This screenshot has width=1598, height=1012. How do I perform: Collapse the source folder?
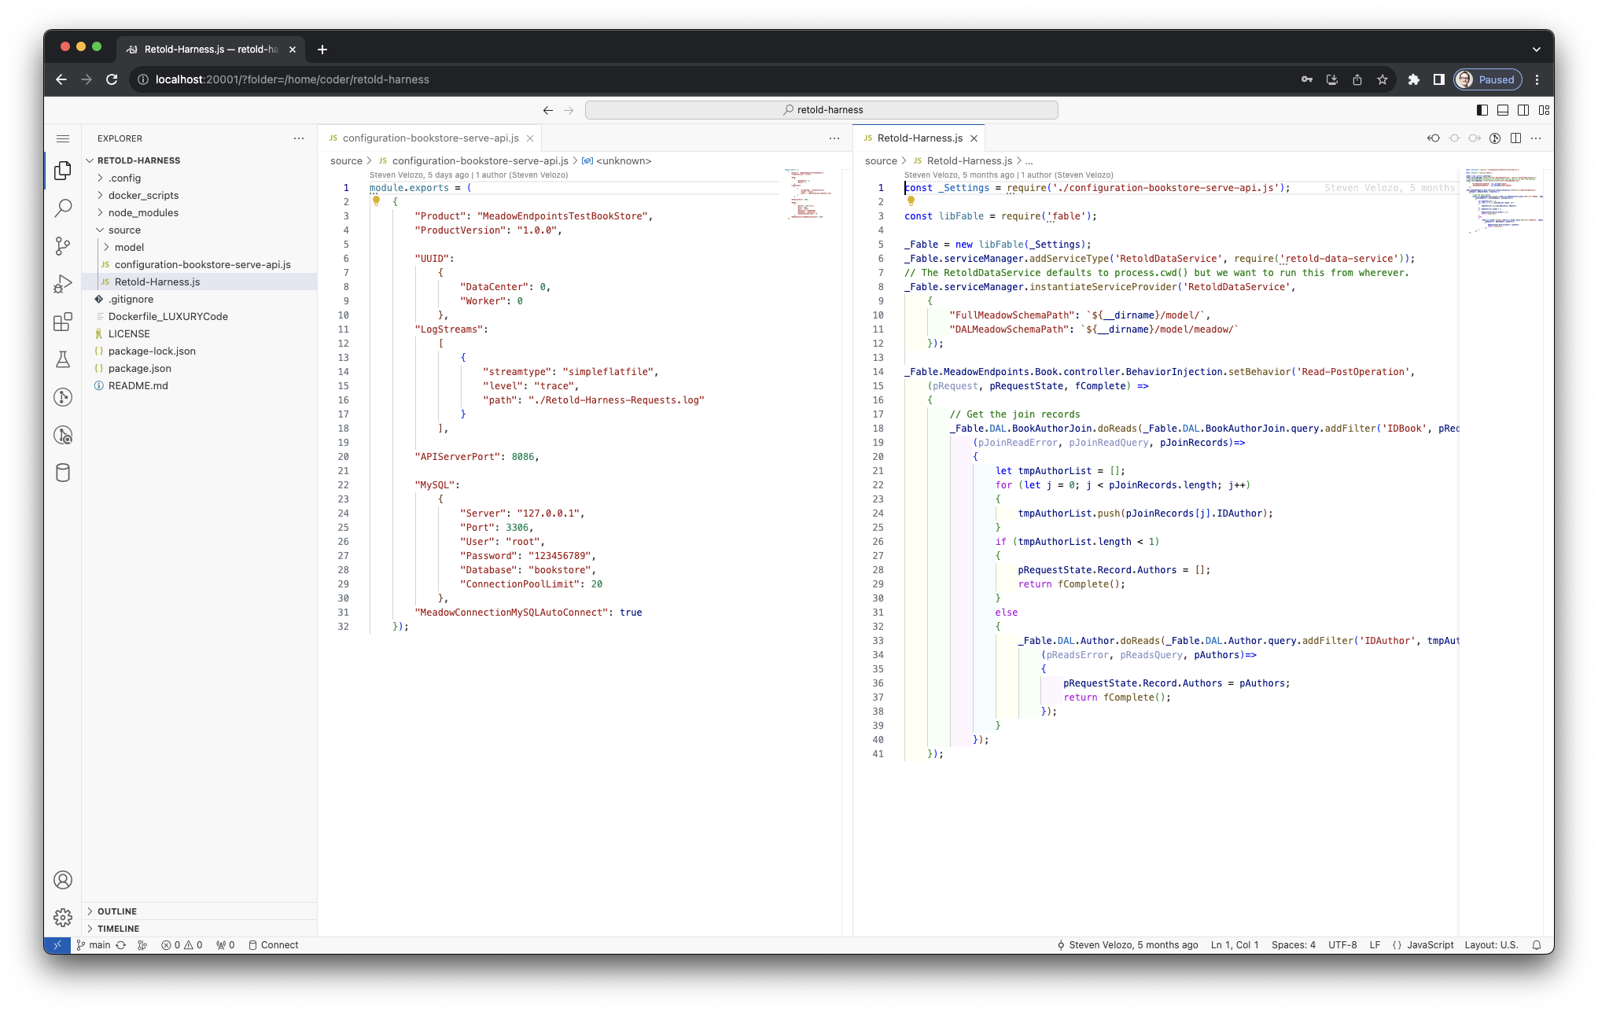pyautogui.click(x=124, y=230)
